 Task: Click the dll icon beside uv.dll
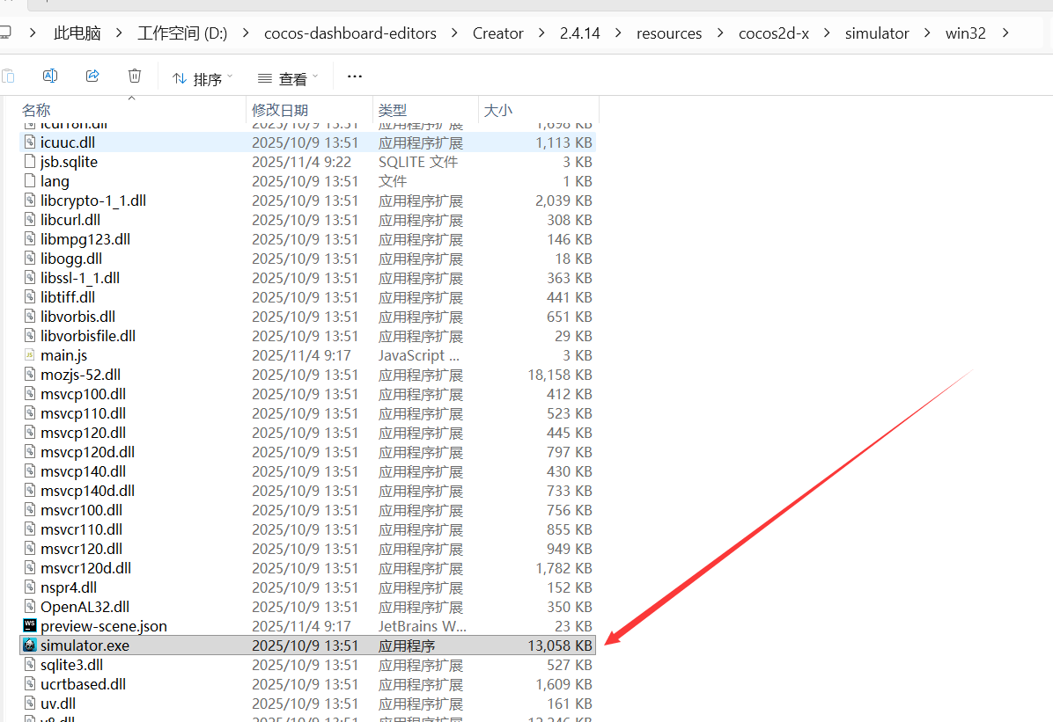30,704
